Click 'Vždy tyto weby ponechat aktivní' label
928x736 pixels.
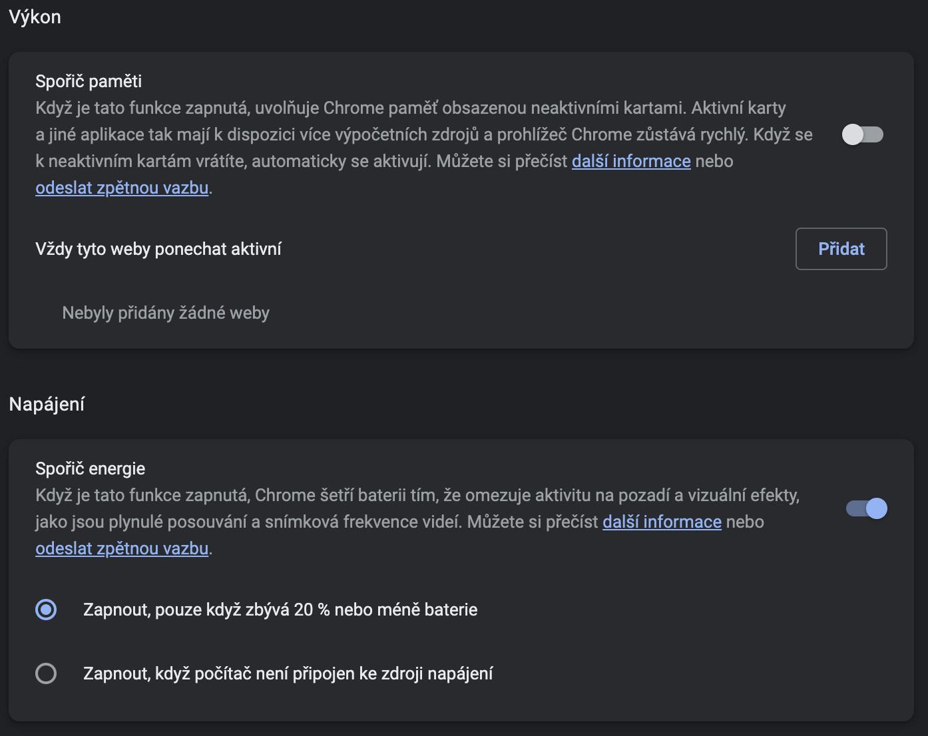[x=158, y=249]
